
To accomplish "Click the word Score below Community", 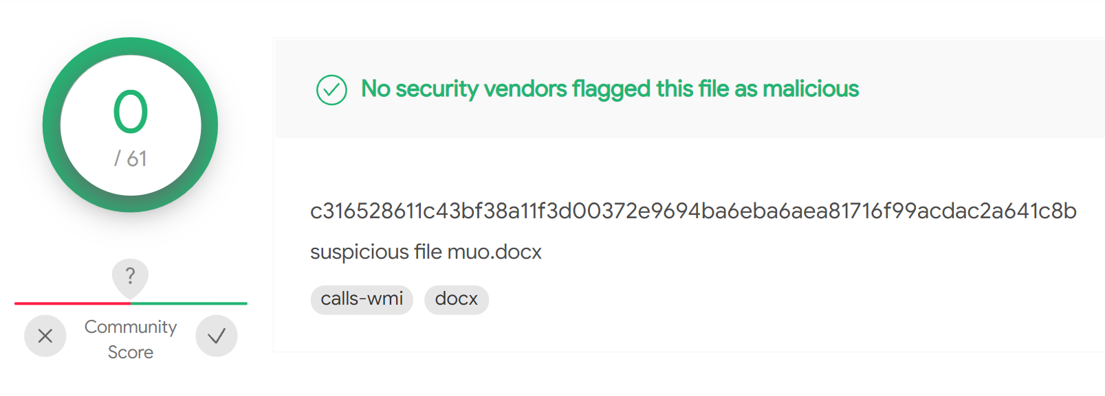I will pyautogui.click(x=131, y=352).
